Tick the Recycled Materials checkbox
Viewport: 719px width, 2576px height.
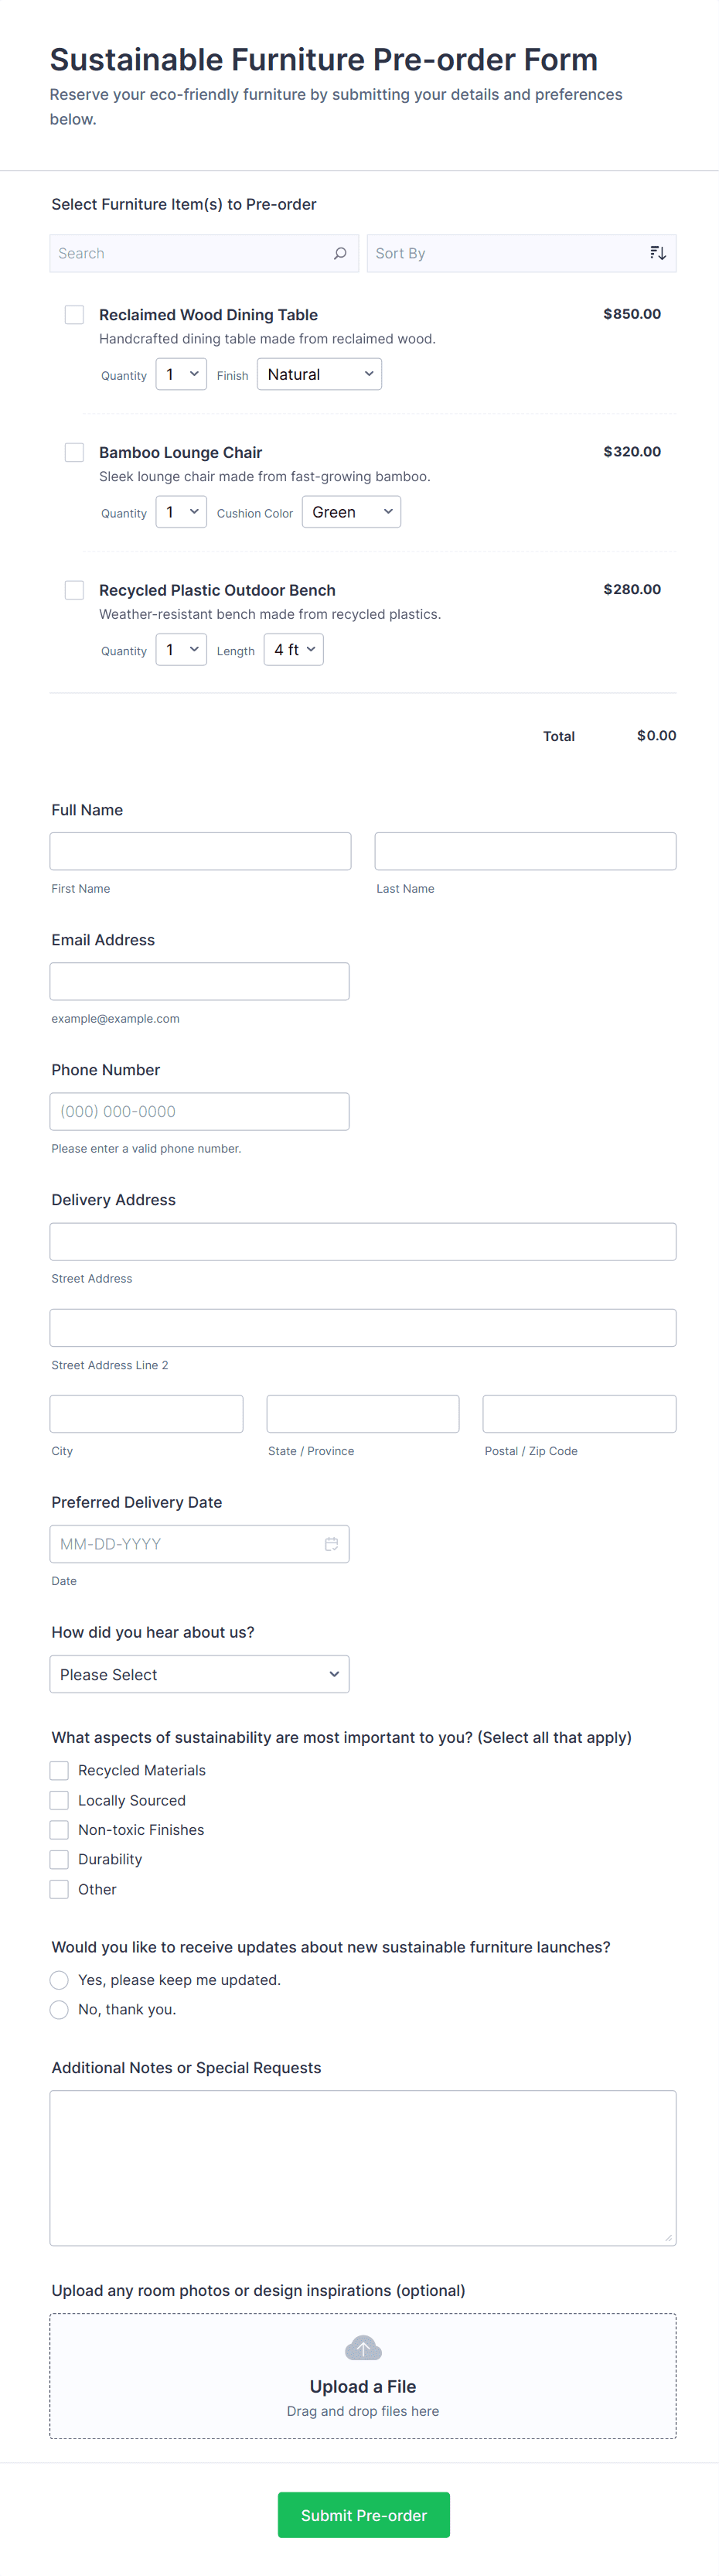pyautogui.click(x=60, y=1771)
